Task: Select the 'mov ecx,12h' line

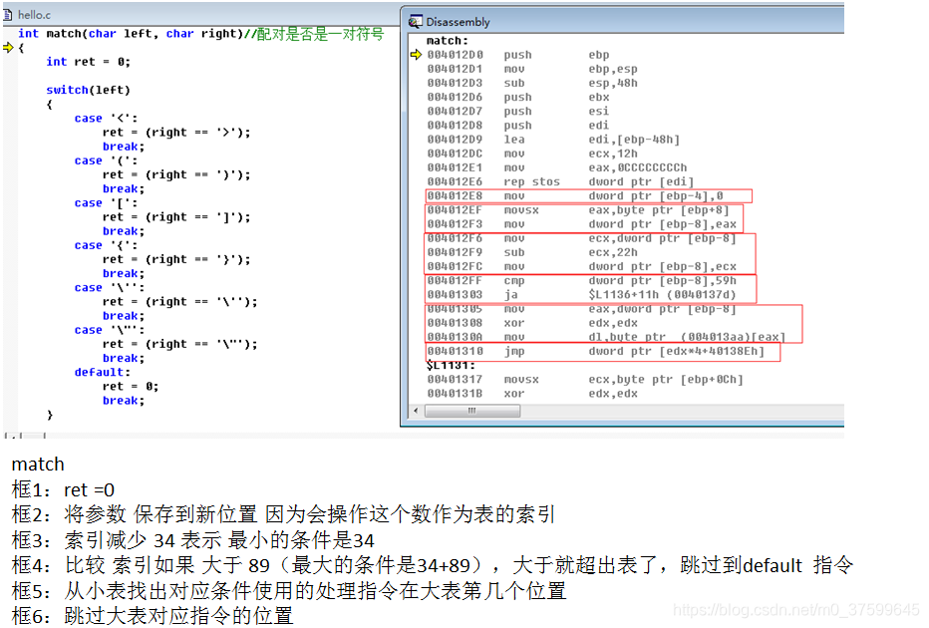Action: tap(532, 155)
